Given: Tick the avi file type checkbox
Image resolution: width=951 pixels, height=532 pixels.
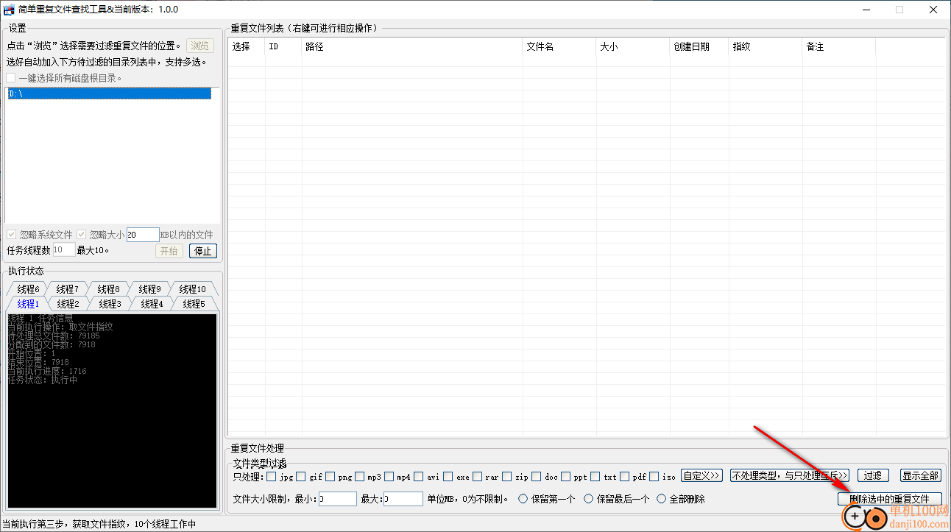Looking at the screenshot, I should 419,476.
